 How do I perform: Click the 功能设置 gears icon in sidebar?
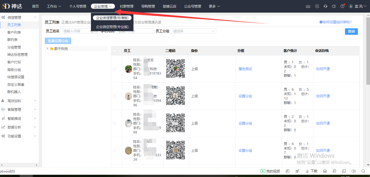(3, 136)
